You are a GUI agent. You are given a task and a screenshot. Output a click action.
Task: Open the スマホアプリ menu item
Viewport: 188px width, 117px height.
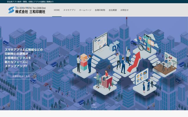click(69, 10)
